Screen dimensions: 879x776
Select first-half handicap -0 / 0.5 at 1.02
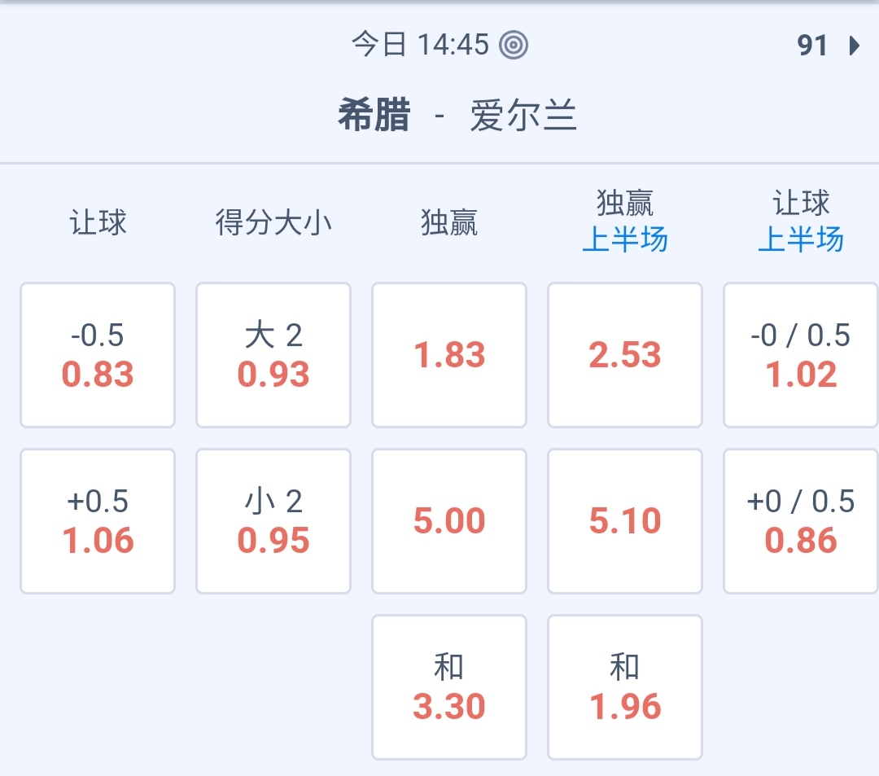click(x=801, y=355)
